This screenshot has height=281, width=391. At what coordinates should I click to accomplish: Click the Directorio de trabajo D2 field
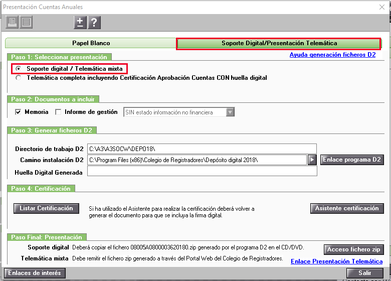(x=202, y=149)
